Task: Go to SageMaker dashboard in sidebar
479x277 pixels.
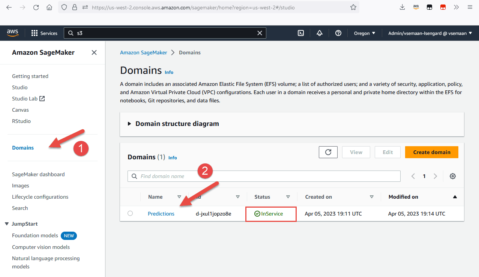Action: (38, 174)
